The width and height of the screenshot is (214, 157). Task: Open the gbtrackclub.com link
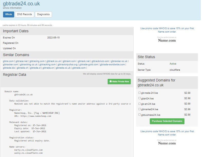[100, 61]
